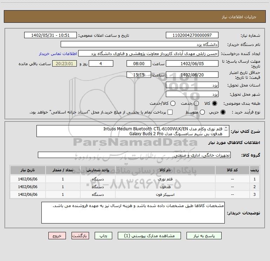Viewport: 270px width, 261px height.
Task: Select the خدمت radio button
Action: pos(196,103)
